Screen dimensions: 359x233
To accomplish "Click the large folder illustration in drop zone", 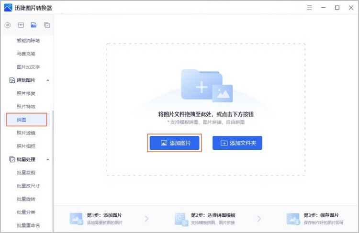I will 207,85.
